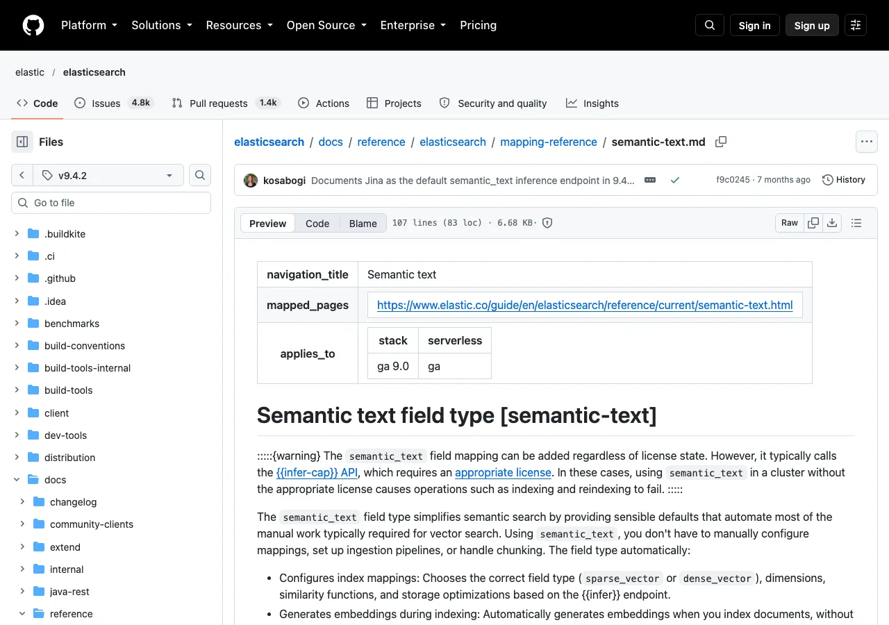This screenshot has width=889, height=625.
Task: Open the Pull requests tab
Action: (x=227, y=103)
